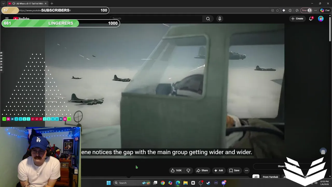Open the YouTube account avatar menu
Viewport: 332px width, 187px height.
coord(321,19)
